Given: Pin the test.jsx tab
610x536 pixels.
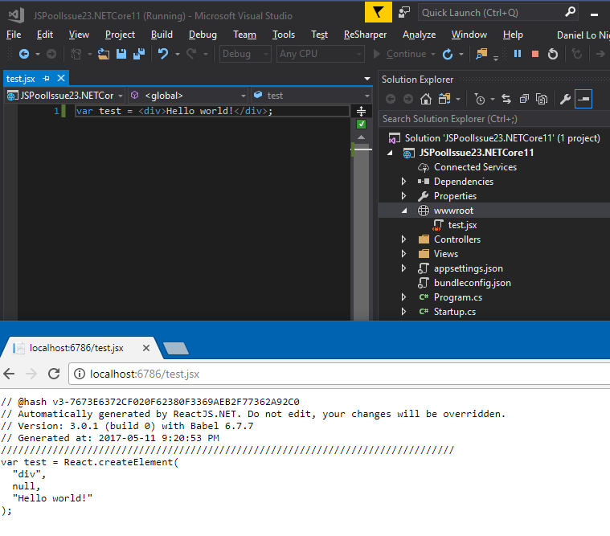Looking at the screenshot, I should click(x=47, y=79).
